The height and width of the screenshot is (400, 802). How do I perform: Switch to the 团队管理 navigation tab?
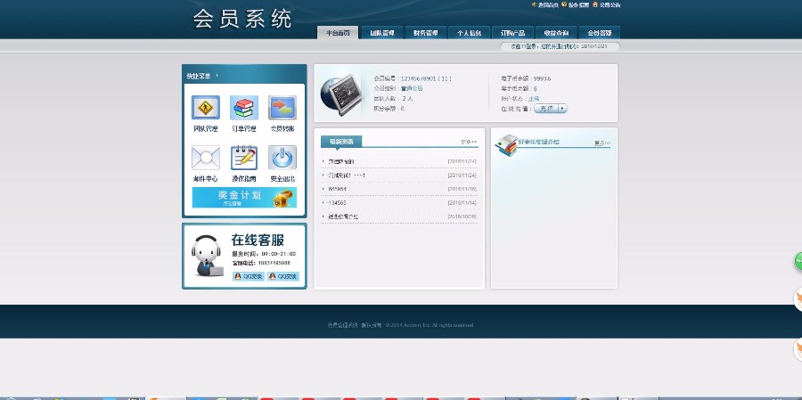coord(382,33)
